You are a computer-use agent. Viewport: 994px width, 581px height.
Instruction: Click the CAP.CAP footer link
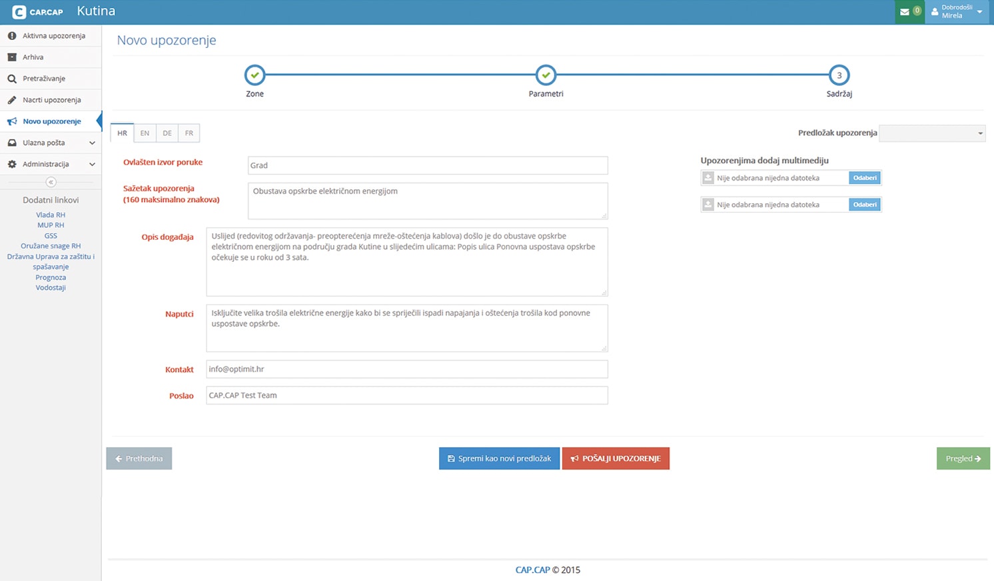tap(532, 570)
